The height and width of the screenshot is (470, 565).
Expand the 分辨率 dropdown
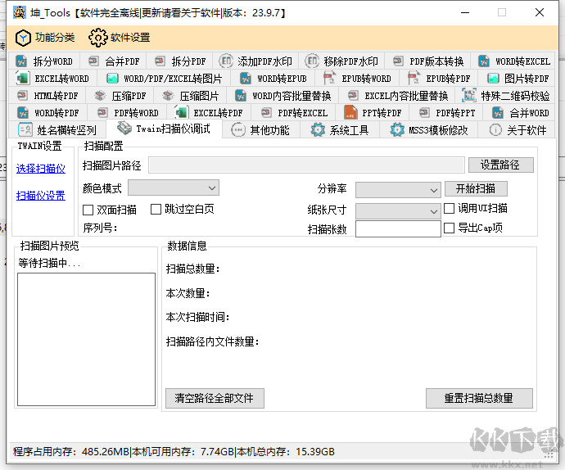[398, 190]
